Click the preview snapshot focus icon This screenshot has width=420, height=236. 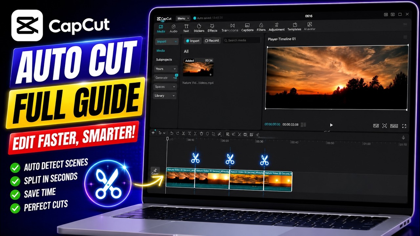tap(385, 126)
